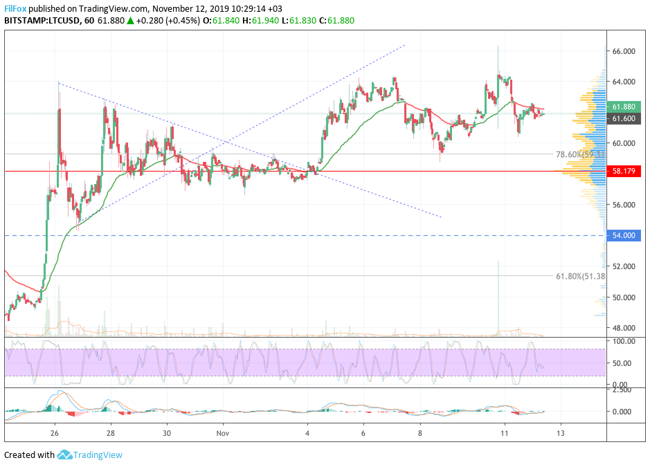Click the +0.280 (+0.45%) change value
The image size is (650, 467).
(168, 21)
